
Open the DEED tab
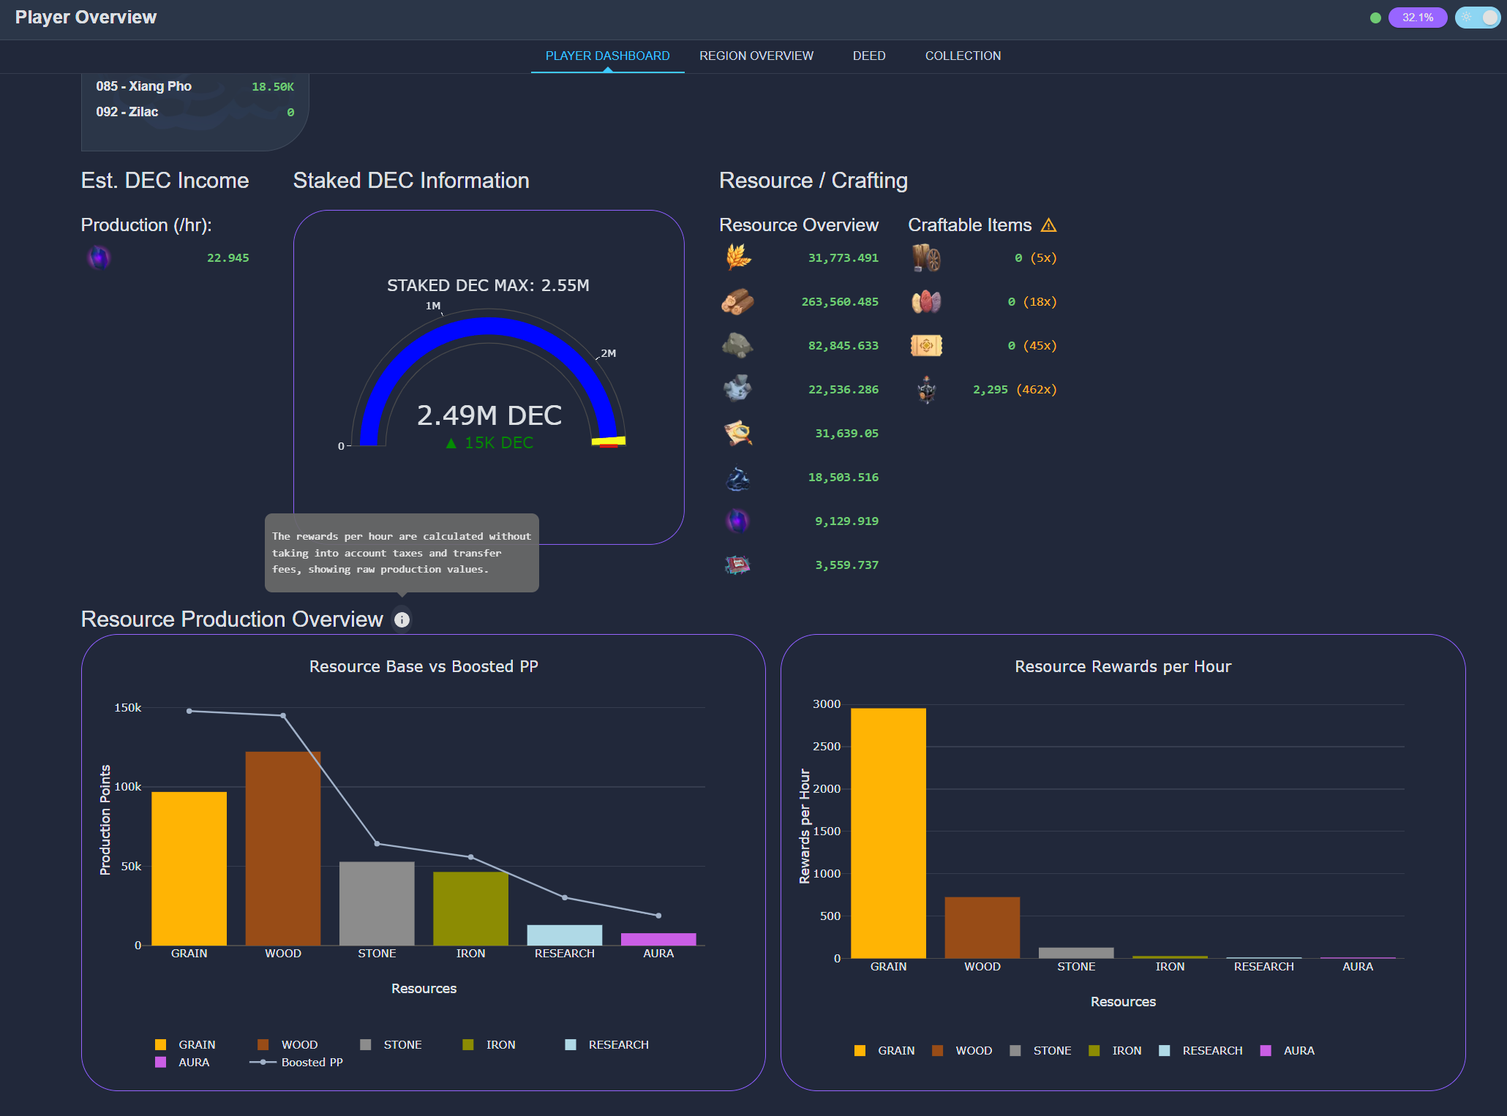point(868,56)
